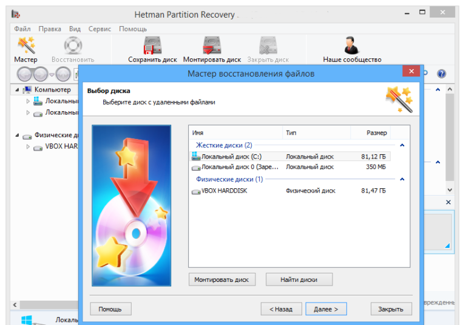This screenshot has width=466, height=325.
Task: Collapse the Жесткие диски group
Action: [x=402, y=145]
